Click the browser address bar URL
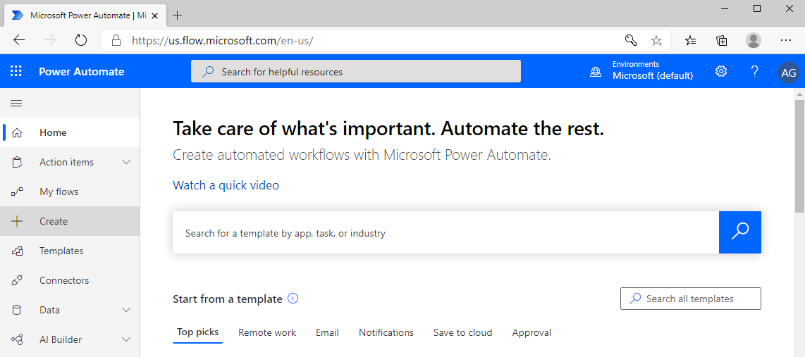The height and width of the screenshot is (357, 805). click(x=222, y=41)
